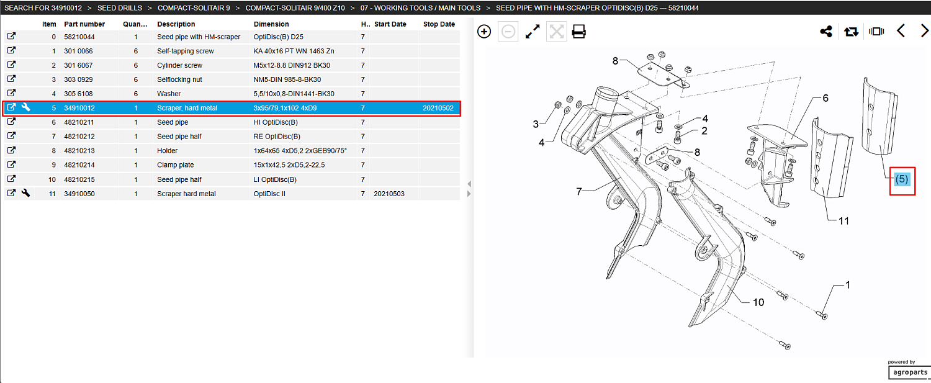Click callout 10 in the diagram
This screenshot has width=931, height=383.
coord(758,302)
